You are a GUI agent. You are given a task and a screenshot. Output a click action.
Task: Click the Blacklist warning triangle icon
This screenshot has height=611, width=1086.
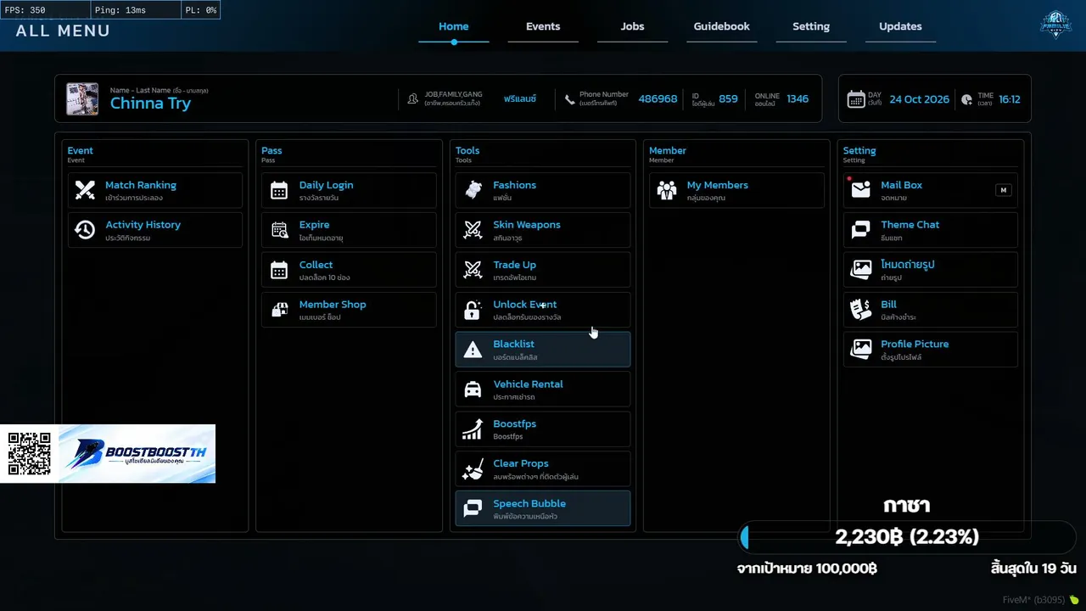[x=473, y=350]
